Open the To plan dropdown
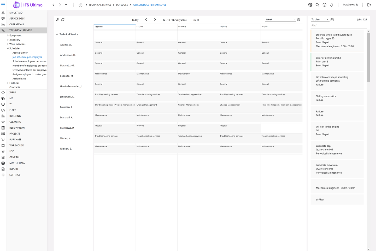 tap(319, 19)
